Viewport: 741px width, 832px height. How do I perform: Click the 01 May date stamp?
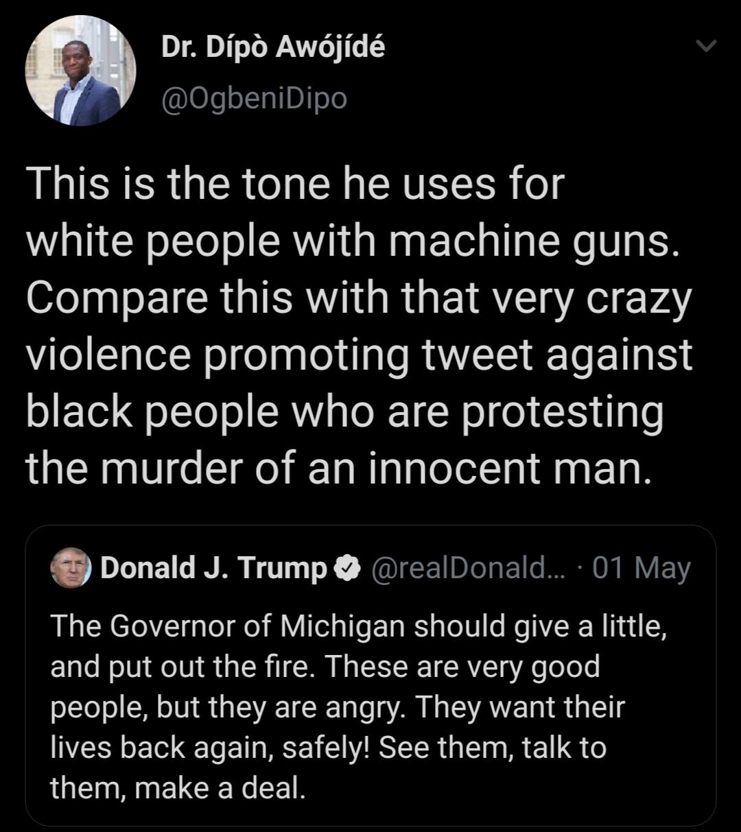641,568
